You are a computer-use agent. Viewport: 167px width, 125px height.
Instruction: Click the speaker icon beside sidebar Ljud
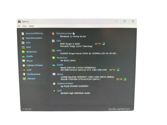[x=24, y=70]
